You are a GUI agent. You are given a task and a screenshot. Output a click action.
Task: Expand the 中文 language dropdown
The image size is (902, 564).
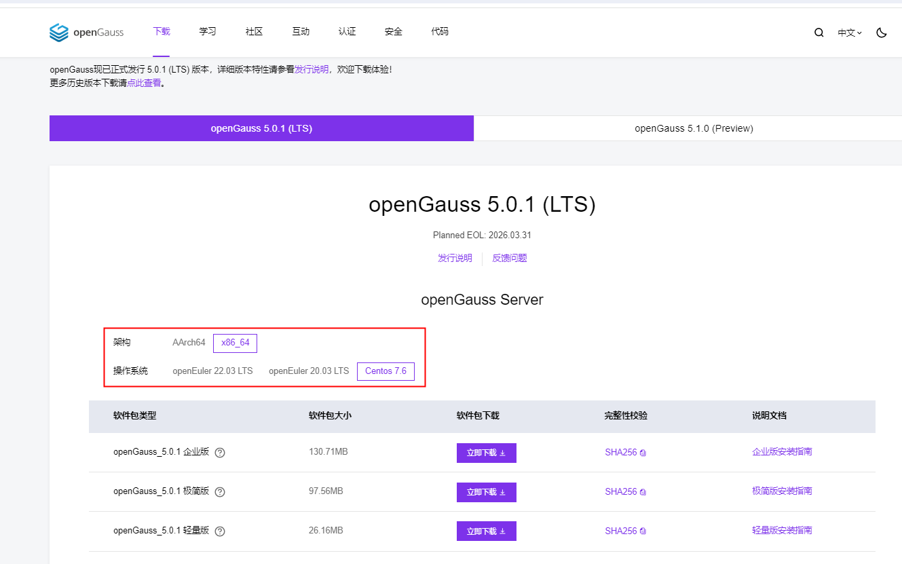pos(850,33)
